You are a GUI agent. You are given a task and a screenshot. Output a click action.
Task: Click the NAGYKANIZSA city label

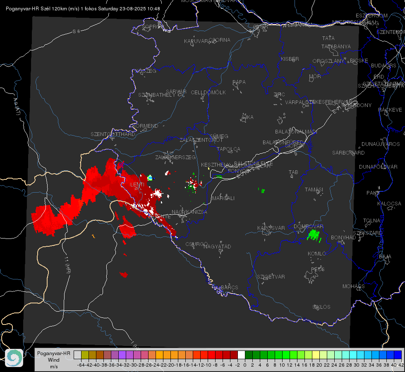[189, 212]
